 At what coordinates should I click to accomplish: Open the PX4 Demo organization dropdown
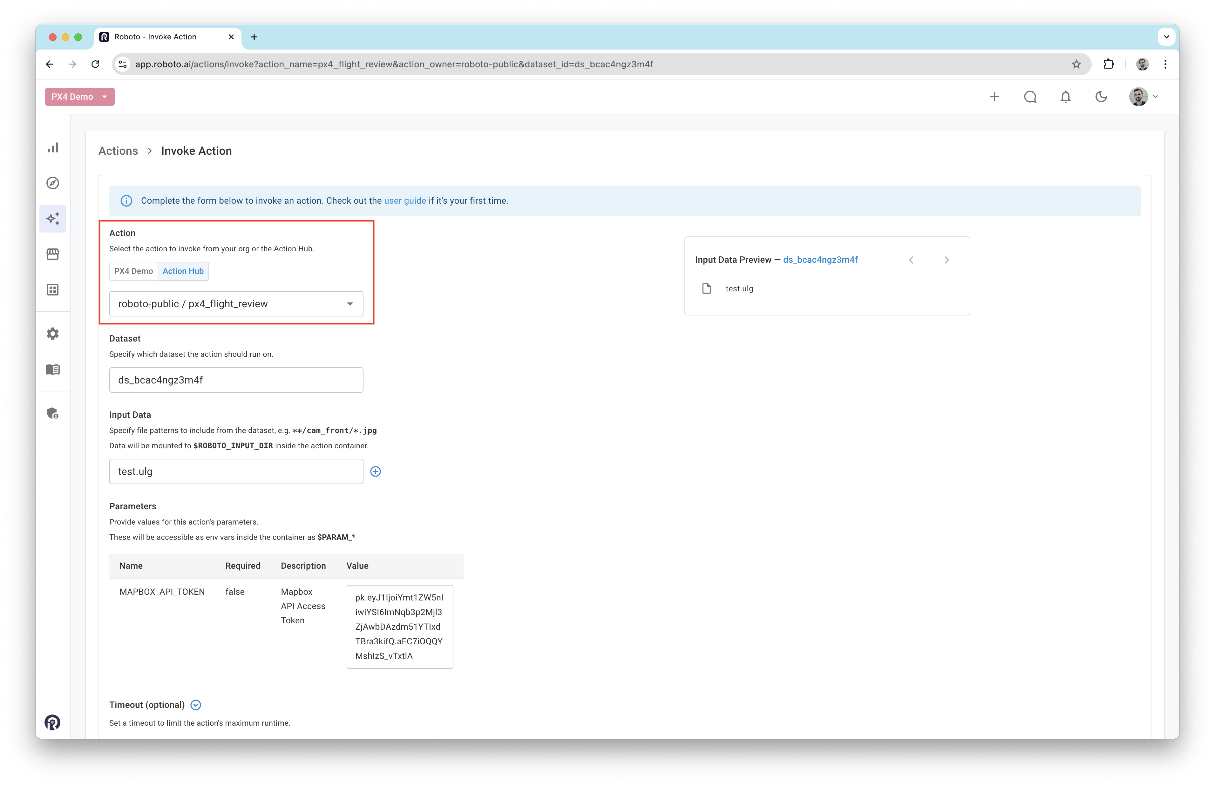tap(80, 97)
